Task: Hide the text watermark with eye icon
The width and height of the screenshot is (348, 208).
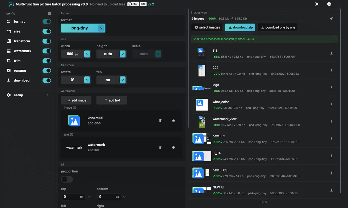Action: 173,148
